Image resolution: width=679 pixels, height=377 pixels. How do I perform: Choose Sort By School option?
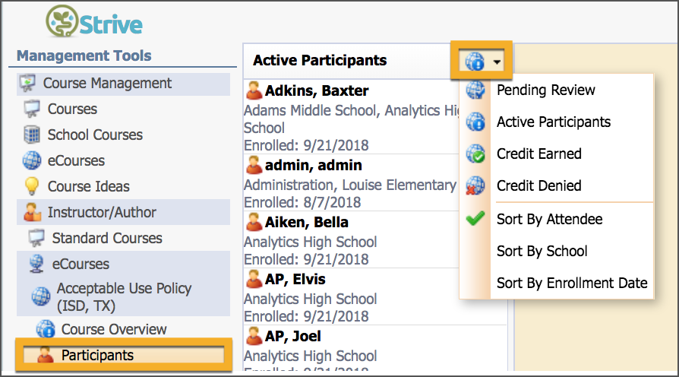(x=542, y=252)
